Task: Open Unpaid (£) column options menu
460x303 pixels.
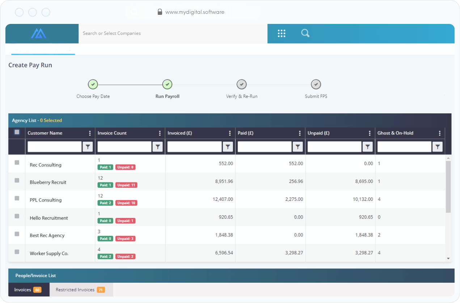Action: click(370, 133)
